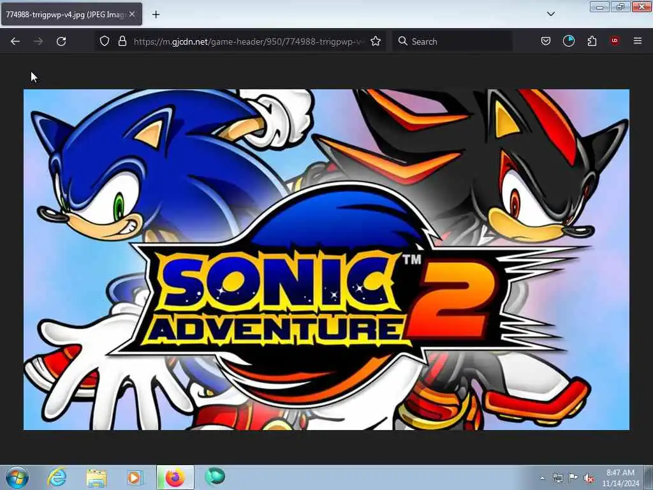
Task: Open Windows Media Player from taskbar
Action: (x=135, y=477)
